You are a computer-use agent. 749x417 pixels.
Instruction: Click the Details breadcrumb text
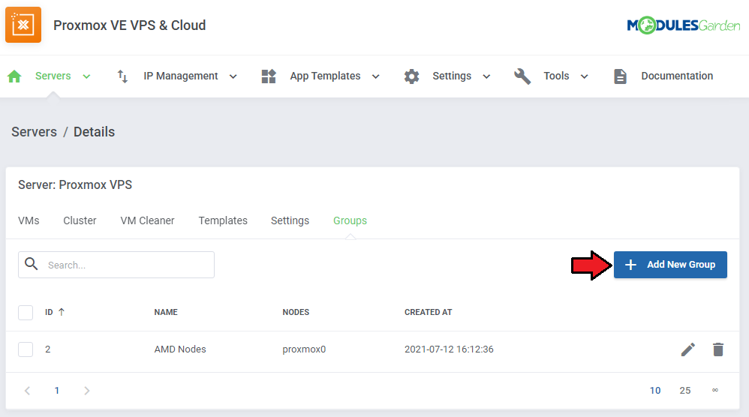(x=94, y=132)
